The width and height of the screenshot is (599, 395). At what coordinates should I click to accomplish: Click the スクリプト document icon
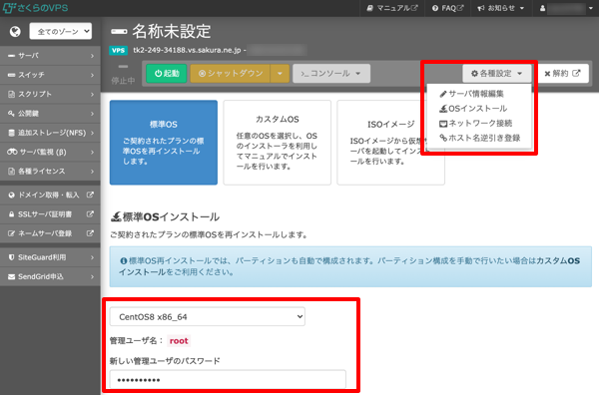[11, 95]
